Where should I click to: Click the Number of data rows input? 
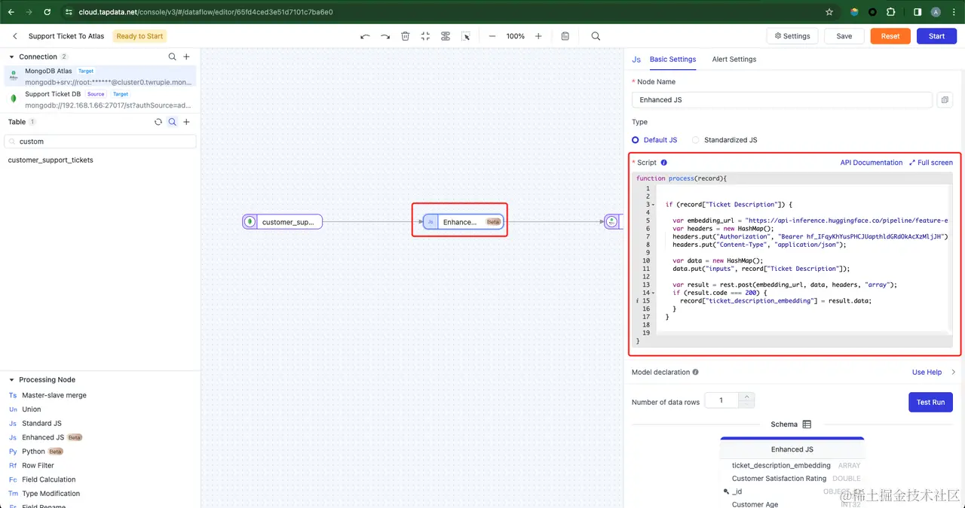coord(721,400)
